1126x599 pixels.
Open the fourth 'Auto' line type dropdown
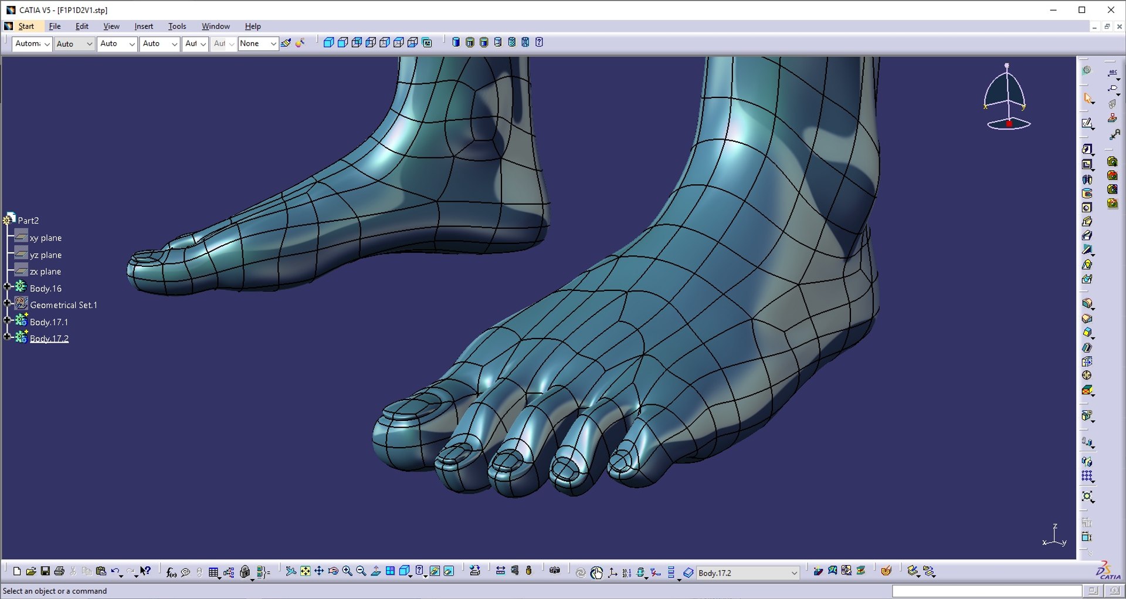160,43
